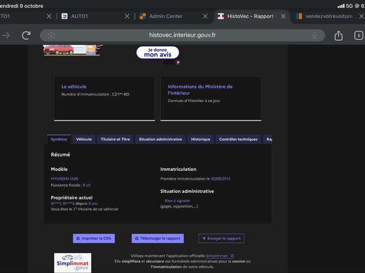Click the 'Résumé' heading
The height and width of the screenshot is (273, 365).
[60, 155]
